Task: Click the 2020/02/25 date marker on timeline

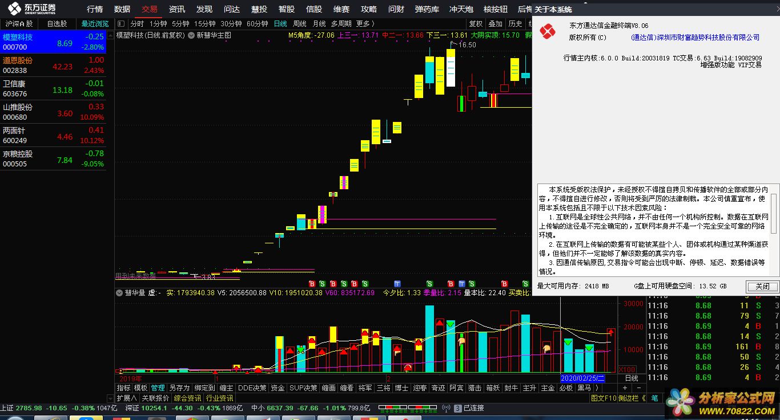Action: click(583, 378)
